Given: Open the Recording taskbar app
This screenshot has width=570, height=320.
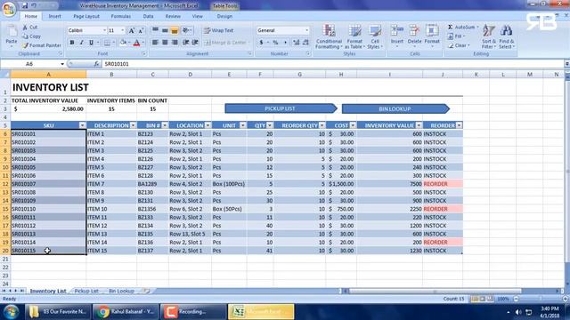Looking at the screenshot, I should tap(193, 312).
